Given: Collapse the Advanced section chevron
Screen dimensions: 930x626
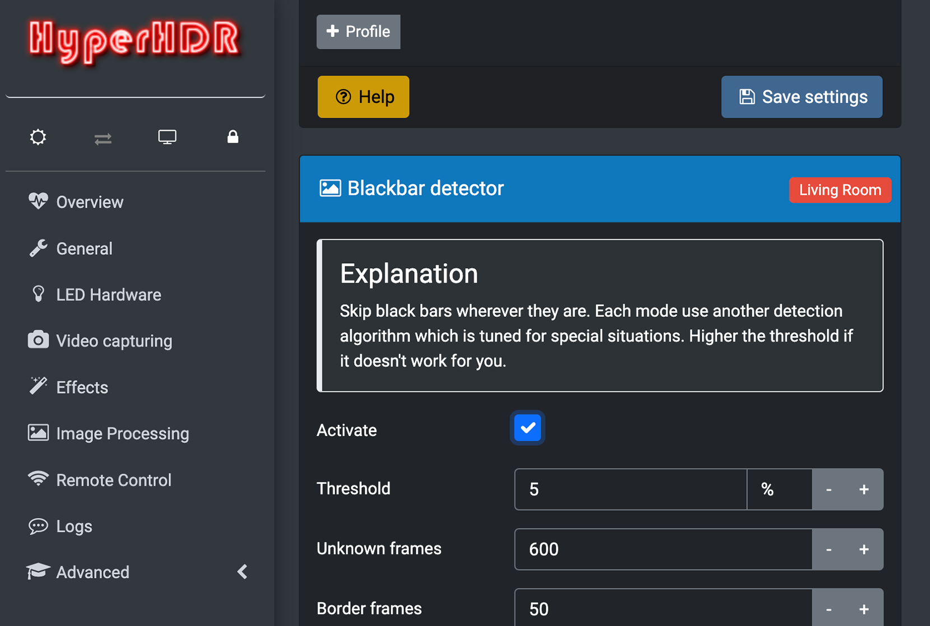Looking at the screenshot, I should tap(242, 572).
